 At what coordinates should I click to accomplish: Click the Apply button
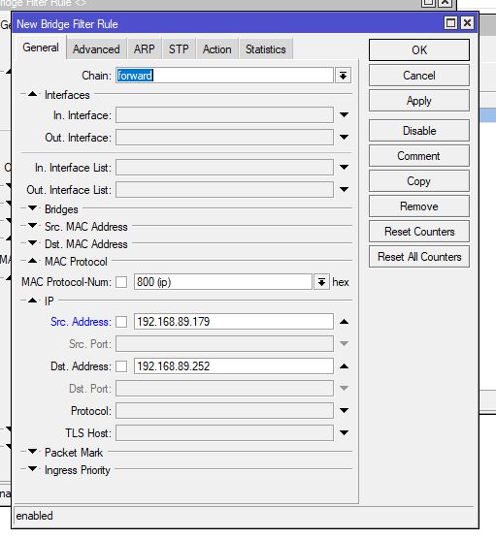click(x=419, y=101)
